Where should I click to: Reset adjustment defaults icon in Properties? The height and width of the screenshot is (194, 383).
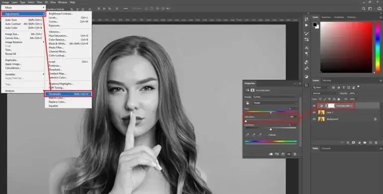pos(283,154)
